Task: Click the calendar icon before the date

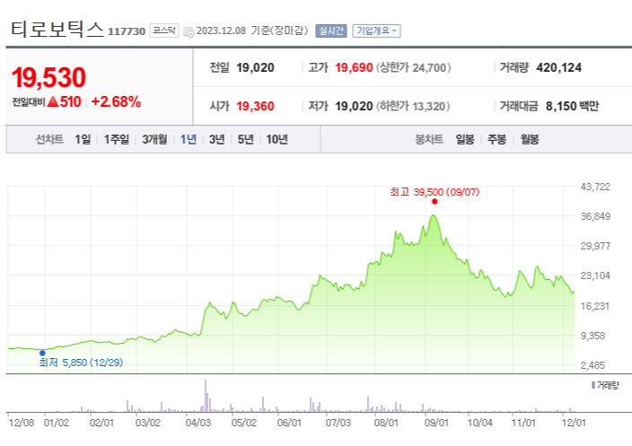Action: [189, 31]
